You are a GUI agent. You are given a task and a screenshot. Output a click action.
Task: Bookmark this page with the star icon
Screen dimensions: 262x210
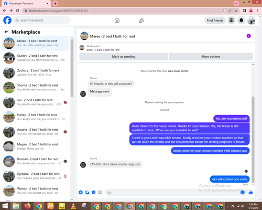coord(236,10)
